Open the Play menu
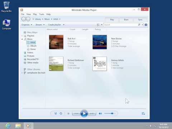This screenshot has height=129, width=172. point(35,14)
